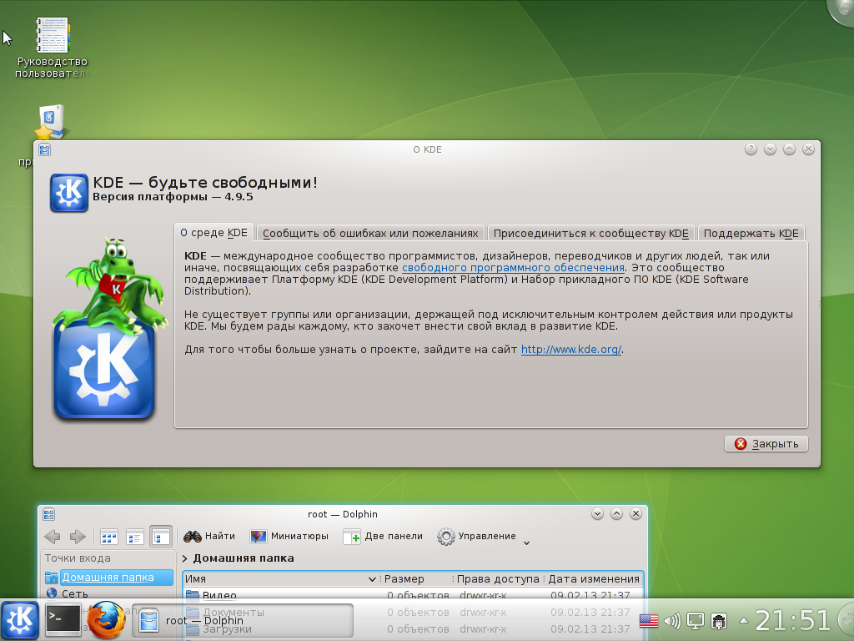Expand hidden system tray icons arrow
The height and width of the screenshot is (641, 854).
(743, 621)
